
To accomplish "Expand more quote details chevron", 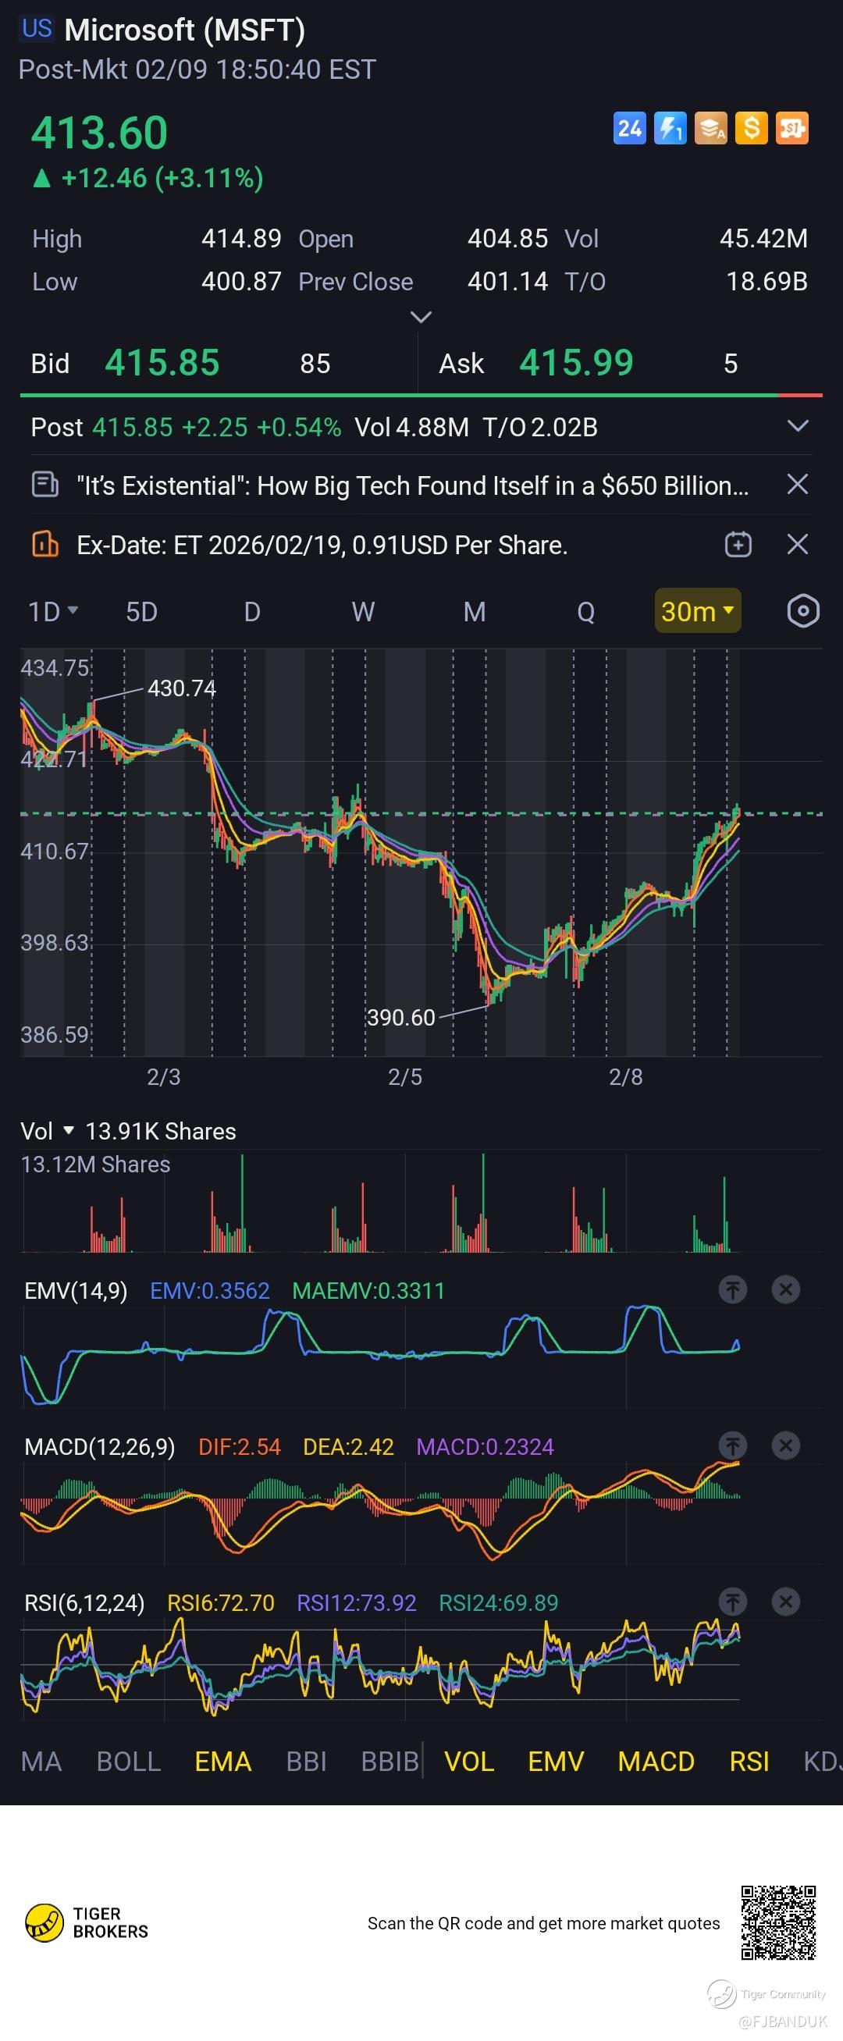I will 421,317.
